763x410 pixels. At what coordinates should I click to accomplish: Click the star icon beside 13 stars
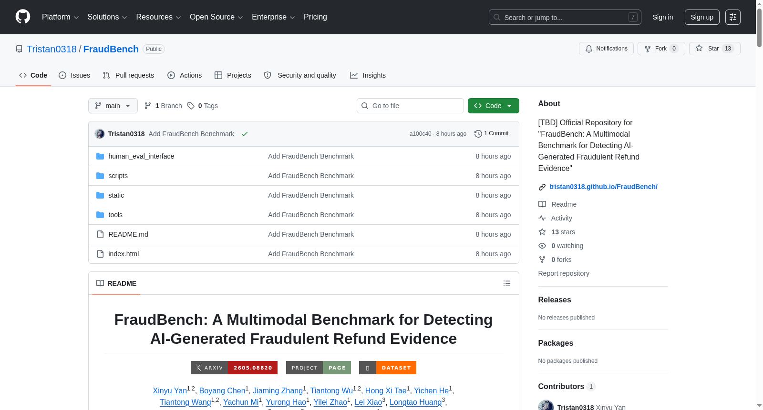[x=542, y=232]
